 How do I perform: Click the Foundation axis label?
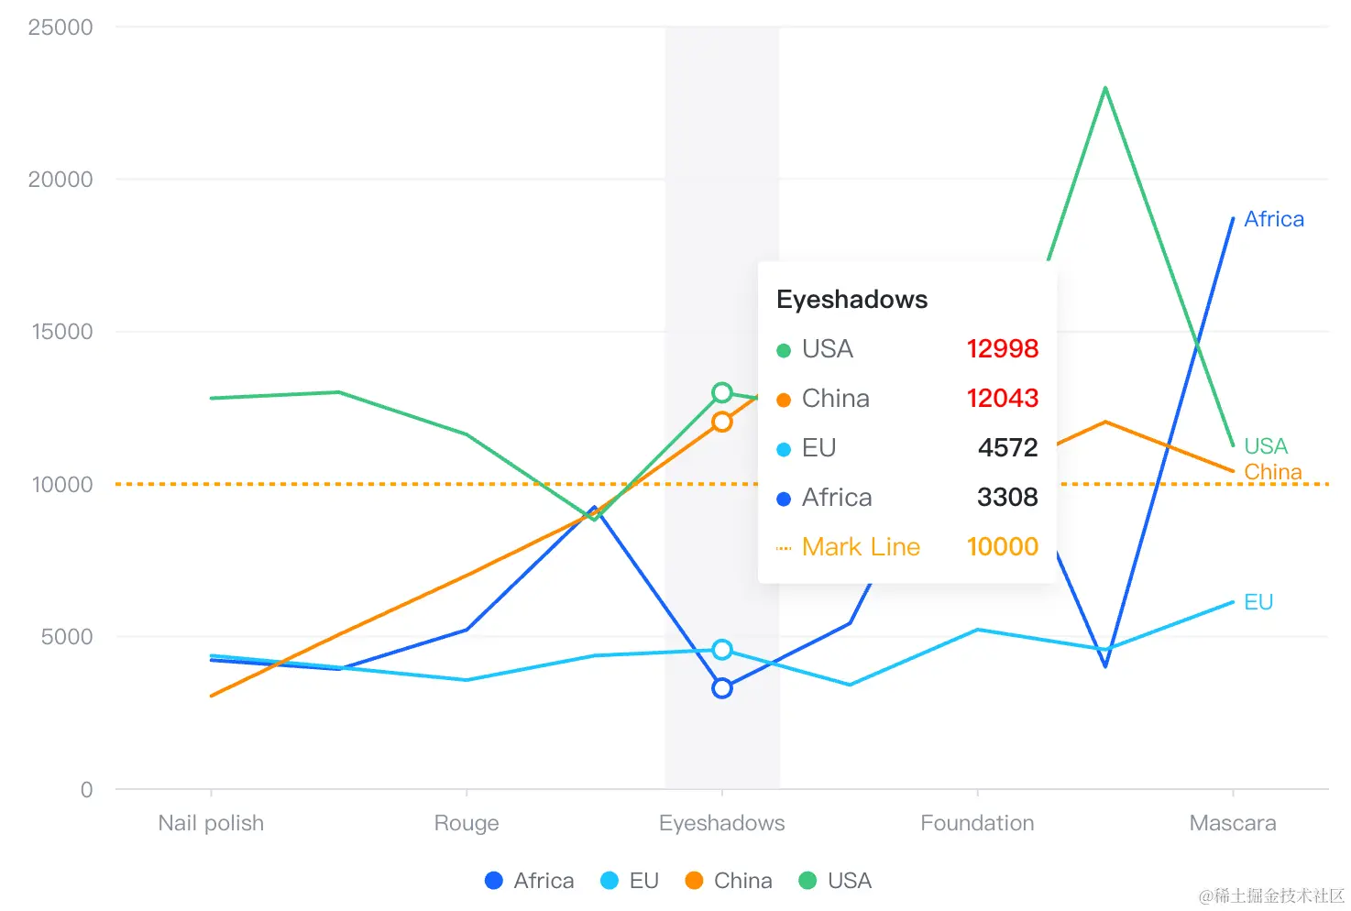pos(977,823)
